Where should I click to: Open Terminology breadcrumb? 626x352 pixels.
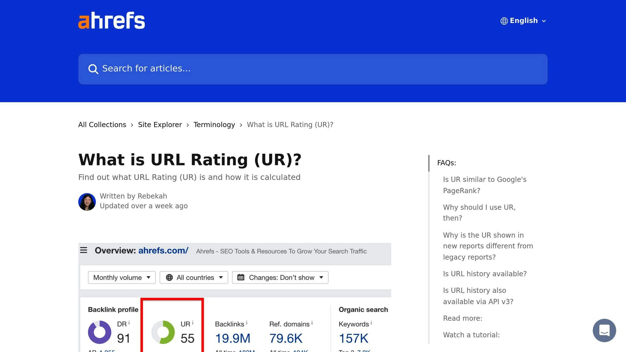[x=214, y=125]
